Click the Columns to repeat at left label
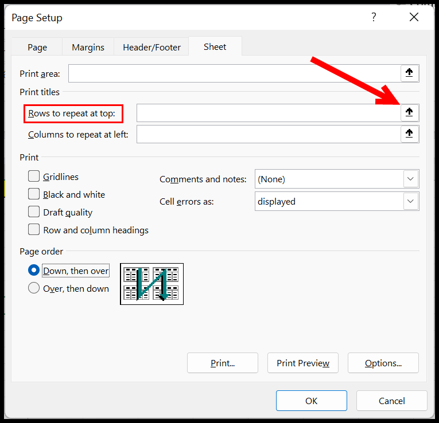This screenshot has height=423, width=439. pos(78,135)
